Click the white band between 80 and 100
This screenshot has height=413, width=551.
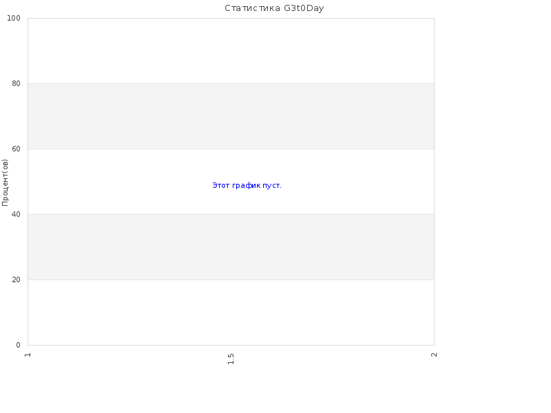pos(231,51)
